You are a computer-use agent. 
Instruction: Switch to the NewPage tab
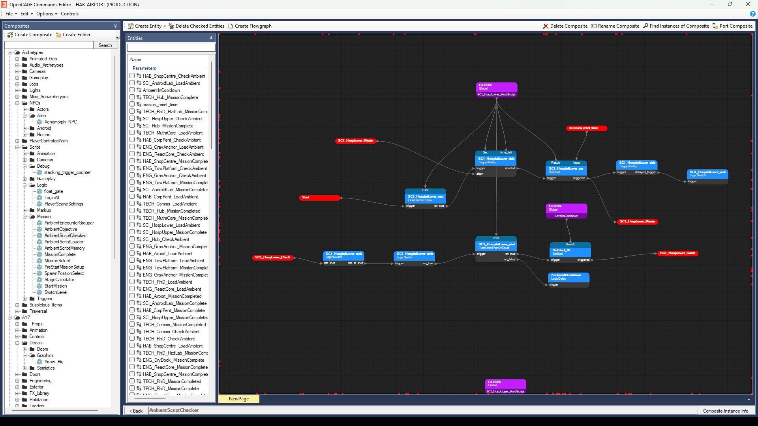[238, 399]
